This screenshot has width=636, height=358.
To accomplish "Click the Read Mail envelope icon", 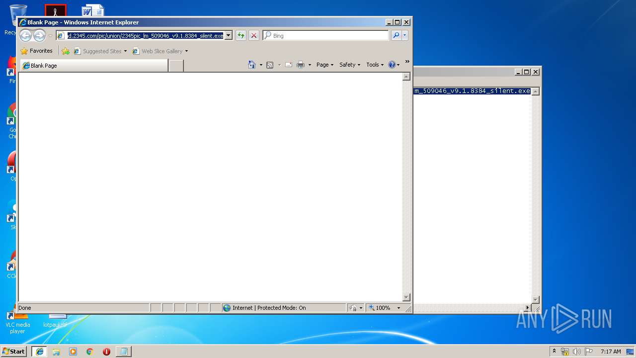I will click(x=288, y=65).
